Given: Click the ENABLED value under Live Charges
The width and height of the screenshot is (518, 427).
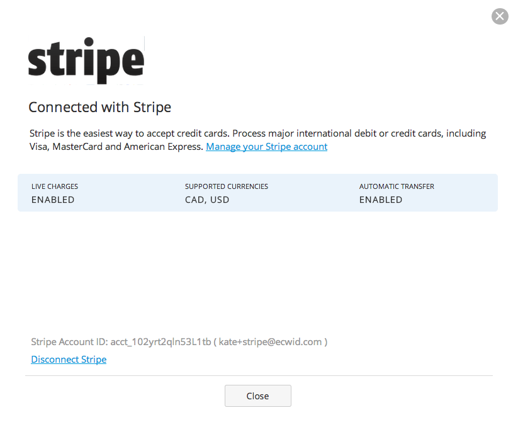Looking at the screenshot, I should (53, 200).
